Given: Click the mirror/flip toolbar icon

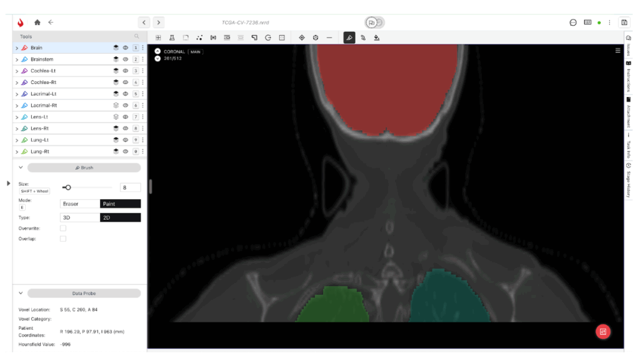Looking at the screenshot, I should 213,38.
